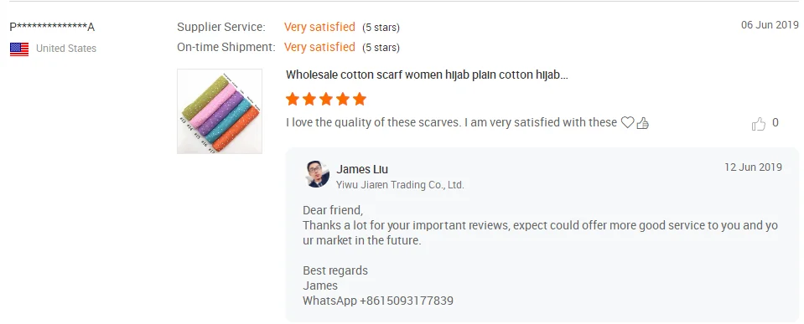
Task: Click the first orange rating star
Action: 293,99
